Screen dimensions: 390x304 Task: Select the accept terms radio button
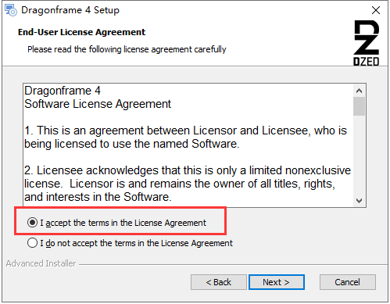(32, 223)
